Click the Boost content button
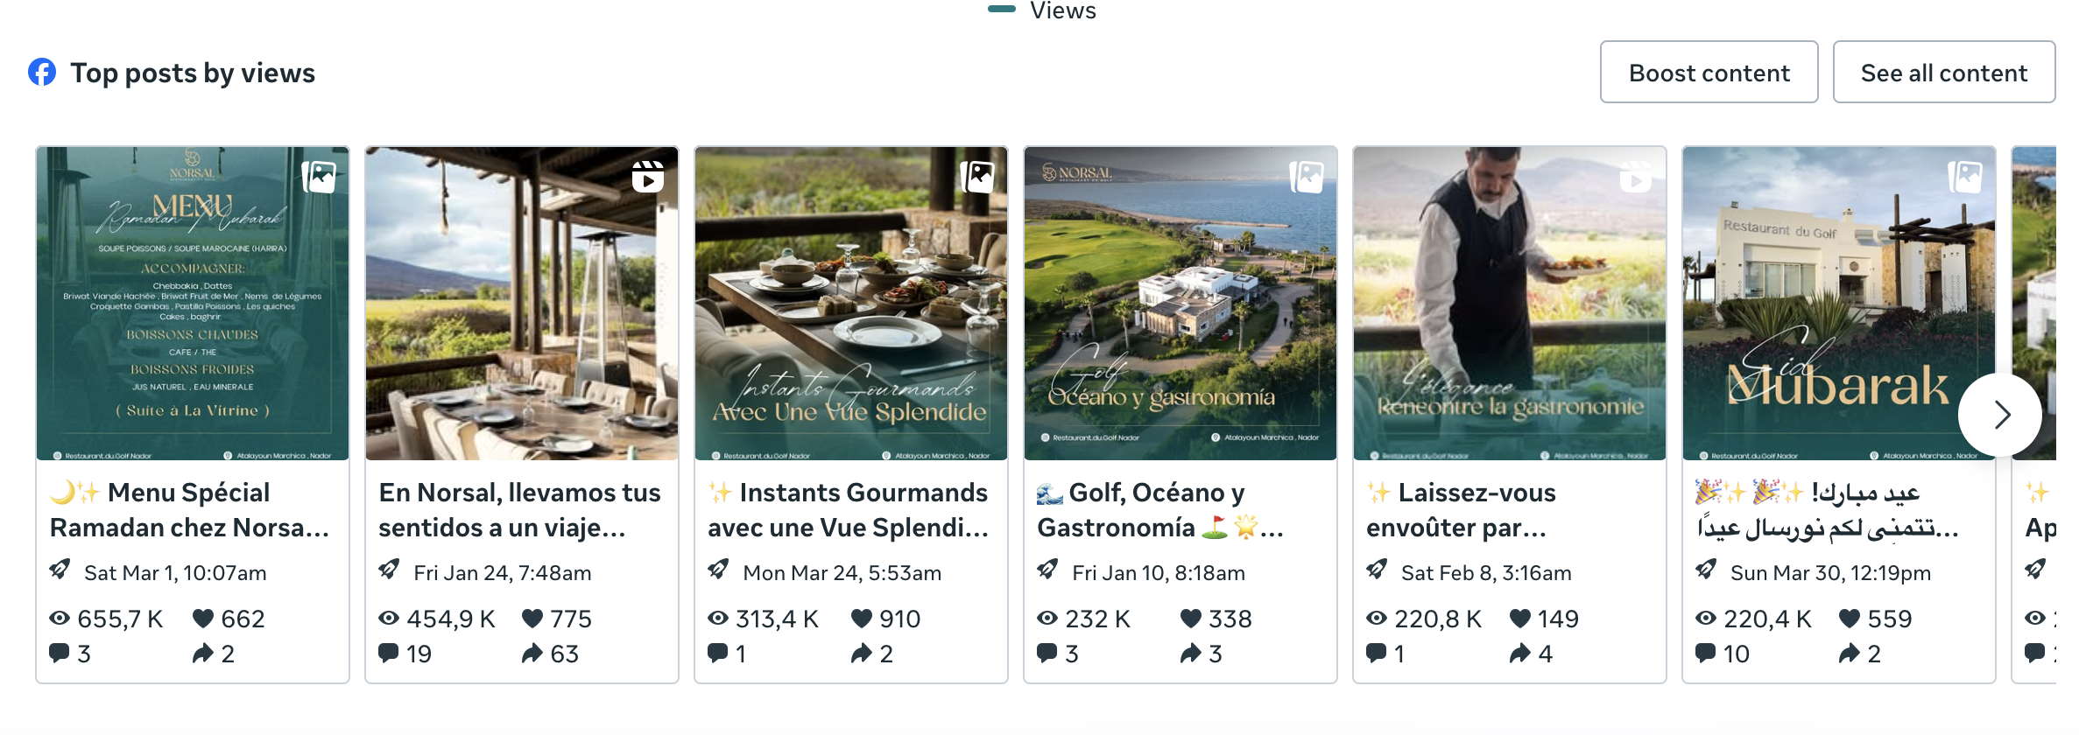2079x735 pixels. pyautogui.click(x=1709, y=73)
